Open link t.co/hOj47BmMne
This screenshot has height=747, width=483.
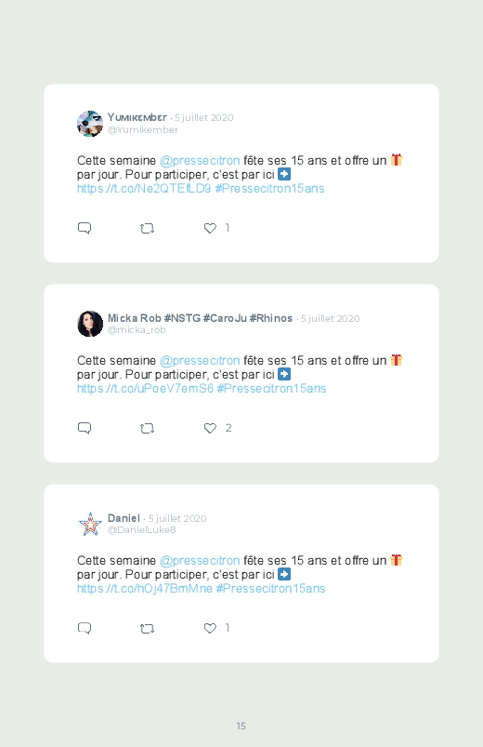[x=145, y=589]
